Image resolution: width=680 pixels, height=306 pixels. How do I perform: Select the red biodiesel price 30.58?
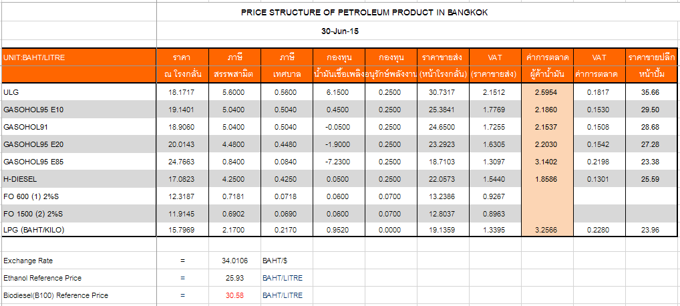point(234,295)
